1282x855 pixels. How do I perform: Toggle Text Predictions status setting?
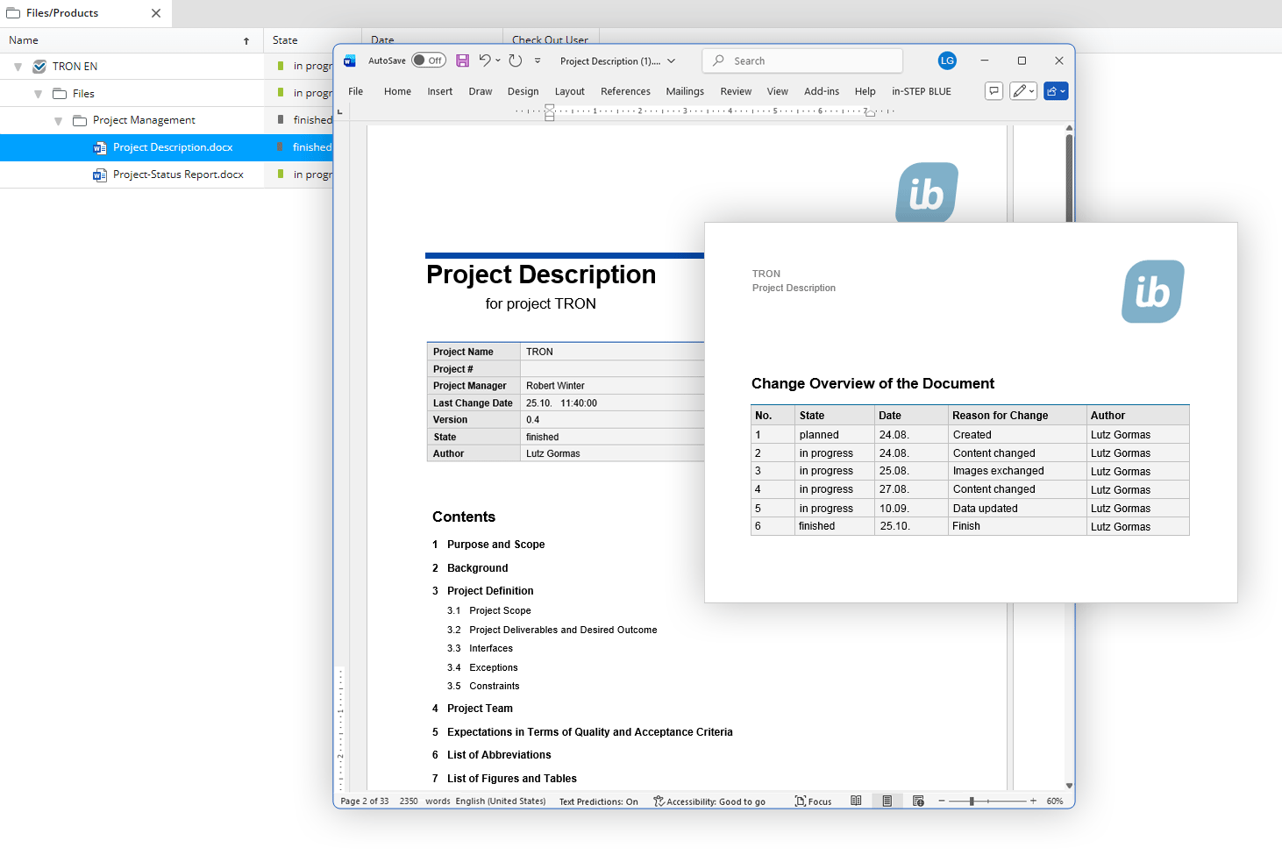pyautogui.click(x=598, y=802)
